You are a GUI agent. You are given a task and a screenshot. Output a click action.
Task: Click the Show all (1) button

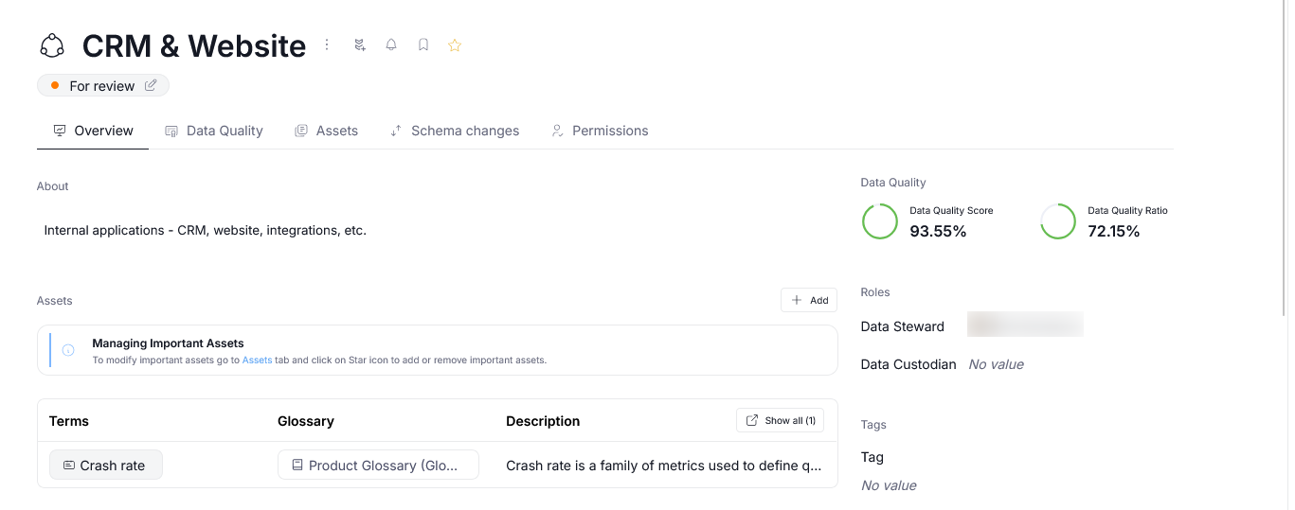tap(780, 420)
